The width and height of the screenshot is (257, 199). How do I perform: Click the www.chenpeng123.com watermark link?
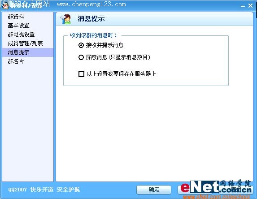click(x=91, y=4)
